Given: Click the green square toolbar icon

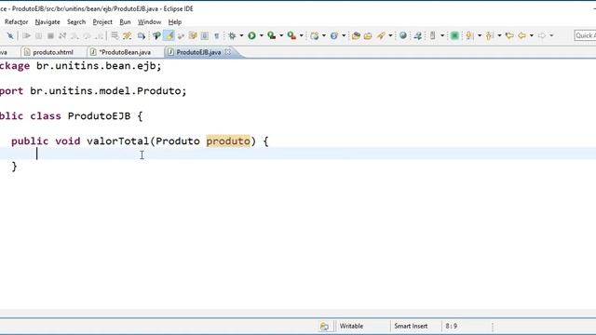Looking at the screenshot, I should (x=454, y=35).
